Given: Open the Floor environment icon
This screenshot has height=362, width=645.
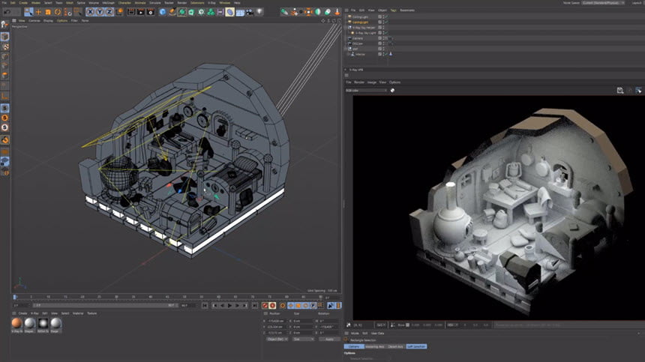Looking at the screenshot, I should [x=240, y=12].
